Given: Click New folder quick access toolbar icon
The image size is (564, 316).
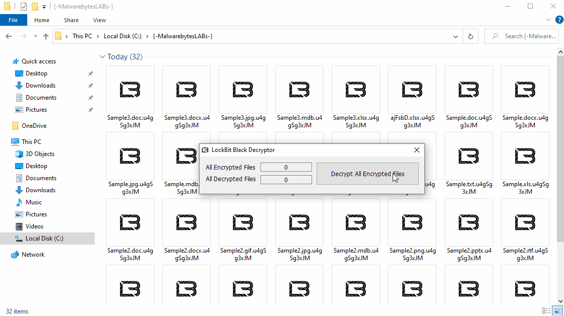Looking at the screenshot, I should pos(35,7).
